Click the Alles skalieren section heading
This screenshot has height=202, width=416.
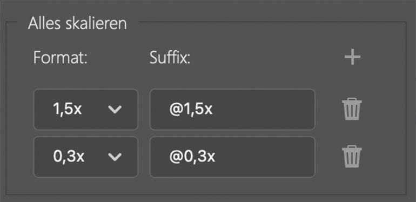pyautogui.click(x=77, y=23)
